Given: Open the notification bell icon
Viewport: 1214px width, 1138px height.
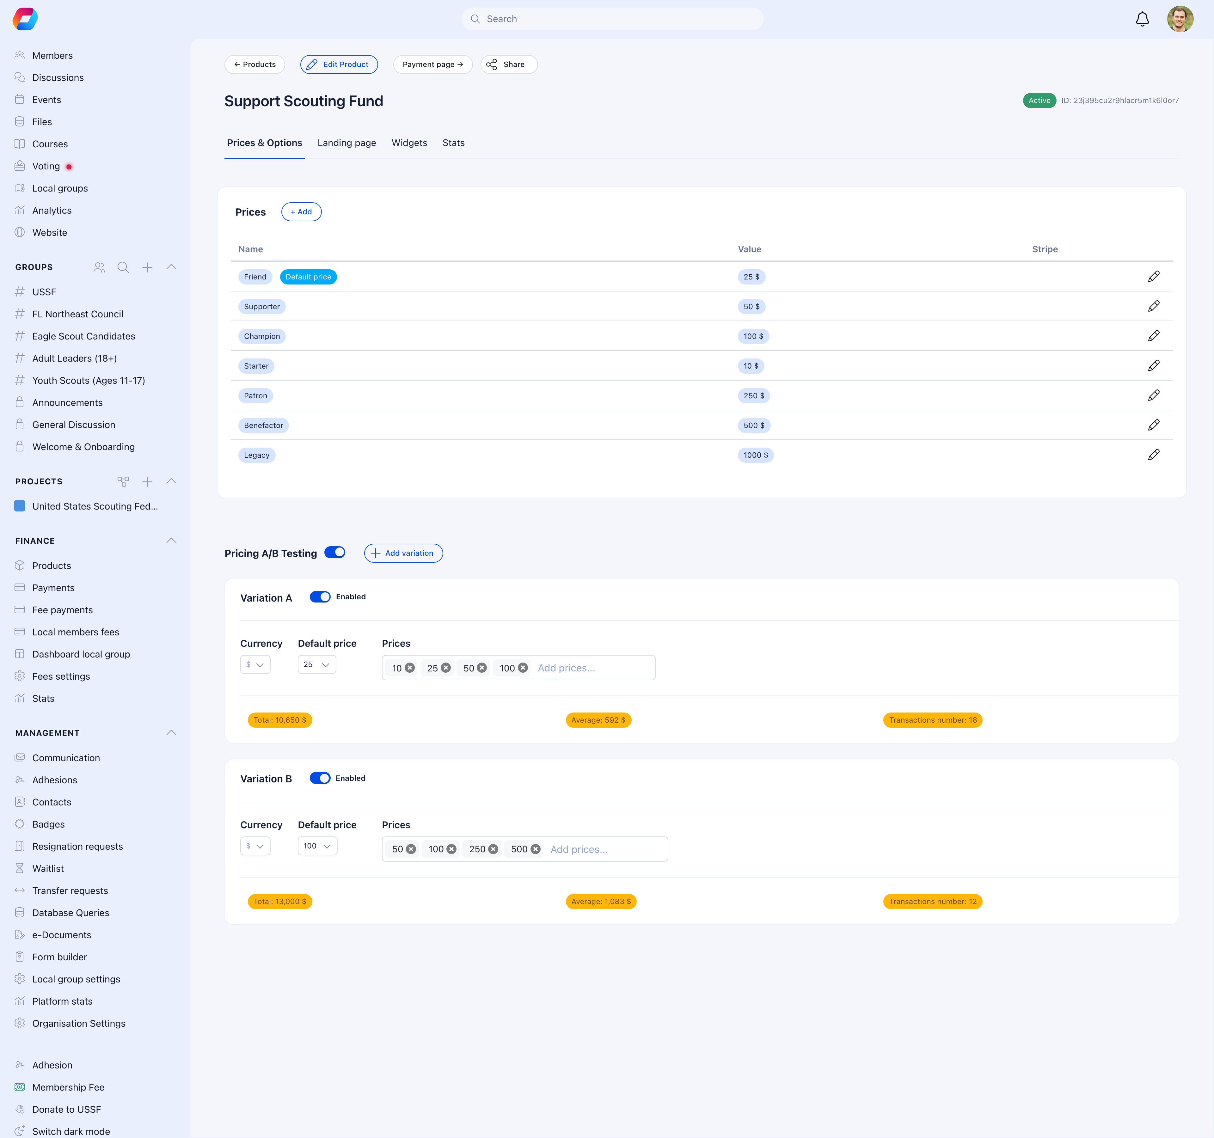Looking at the screenshot, I should (1142, 19).
